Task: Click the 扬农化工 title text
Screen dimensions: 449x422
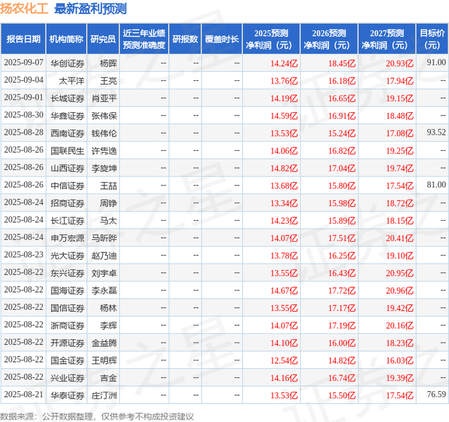Action: click(24, 8)
